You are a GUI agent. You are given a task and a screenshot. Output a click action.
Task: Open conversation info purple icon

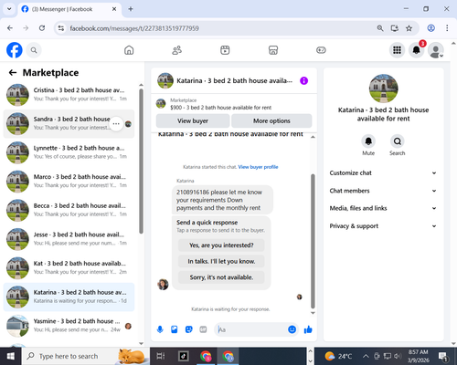pos(303,80)
